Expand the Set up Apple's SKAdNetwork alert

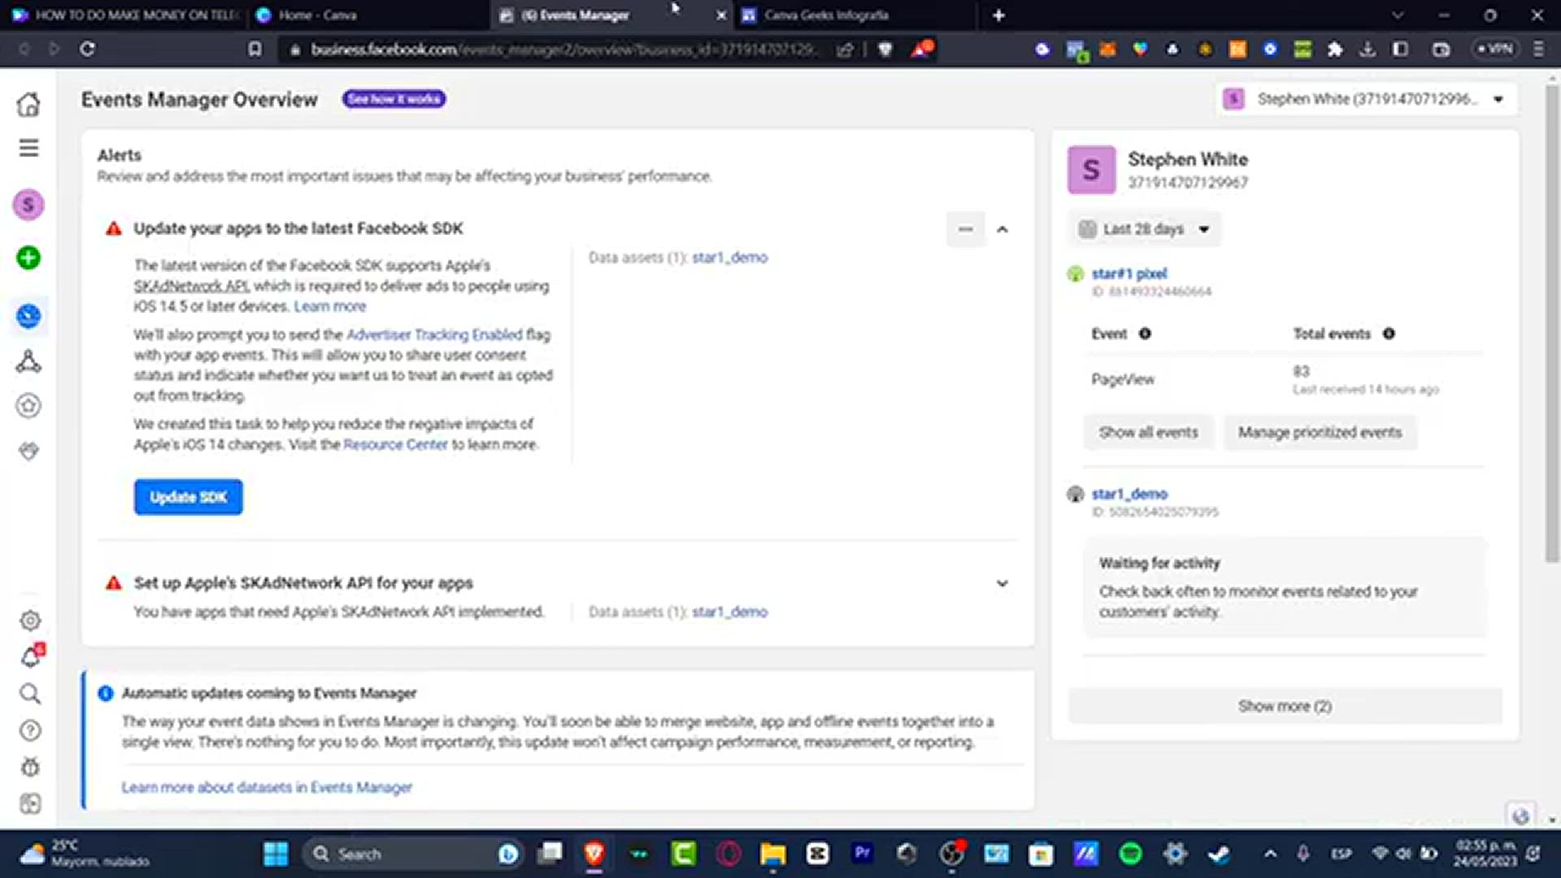pos(1002,583)
